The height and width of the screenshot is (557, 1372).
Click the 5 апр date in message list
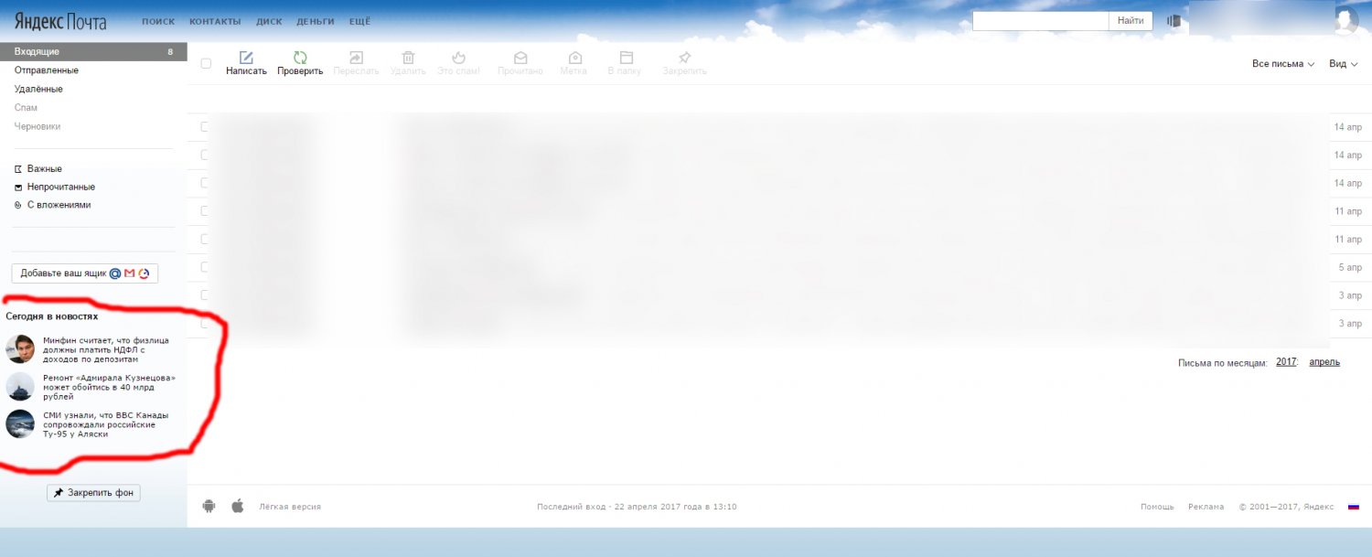pos(1349,267)
